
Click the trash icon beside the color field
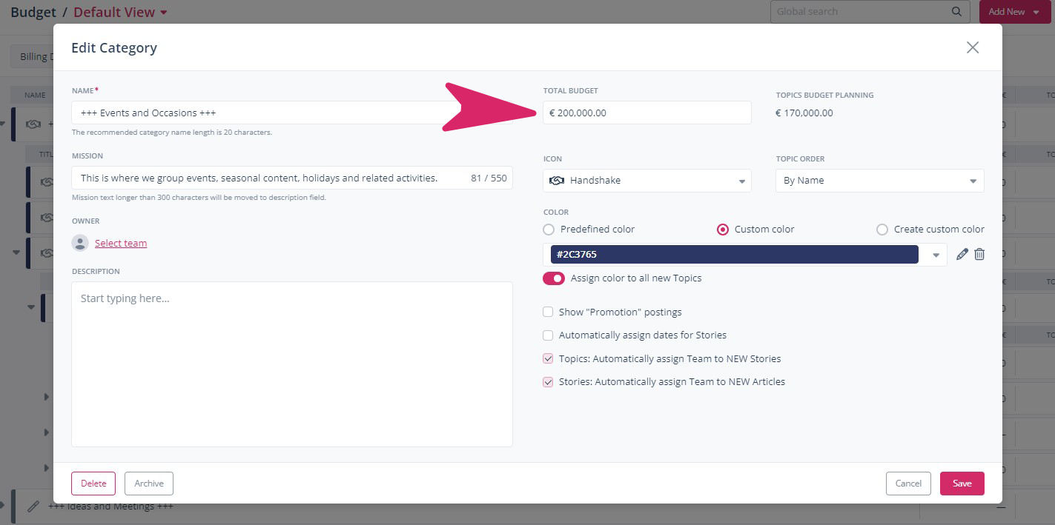[979, 254]
